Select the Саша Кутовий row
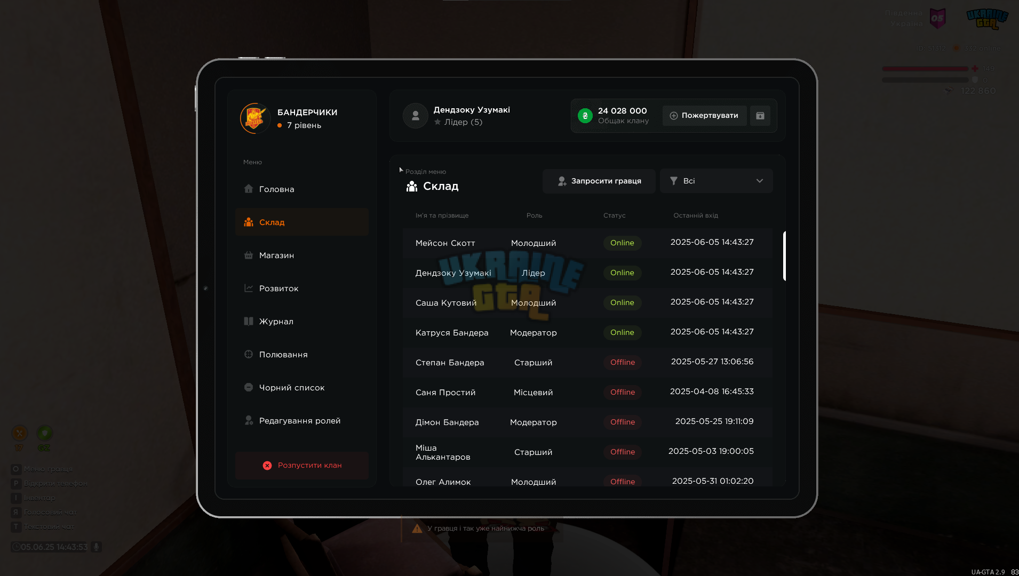1019x576 pixels. 588,303
